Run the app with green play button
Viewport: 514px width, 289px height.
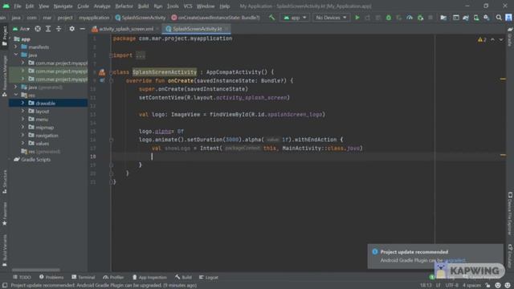coord(357,18)
